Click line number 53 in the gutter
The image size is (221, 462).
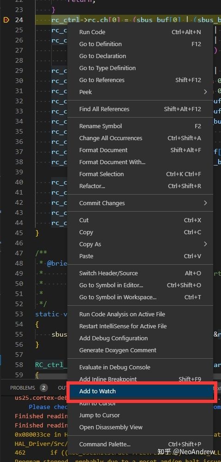click(19, 314)
